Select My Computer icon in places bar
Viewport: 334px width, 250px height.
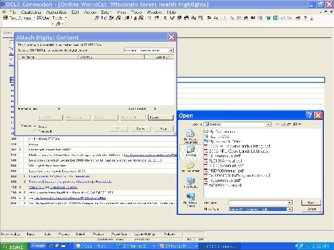coord(191,182)
